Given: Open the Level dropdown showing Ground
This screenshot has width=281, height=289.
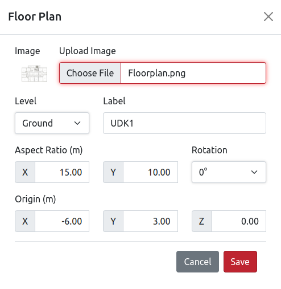Looking at the screenshot, I should pos(52,123).
